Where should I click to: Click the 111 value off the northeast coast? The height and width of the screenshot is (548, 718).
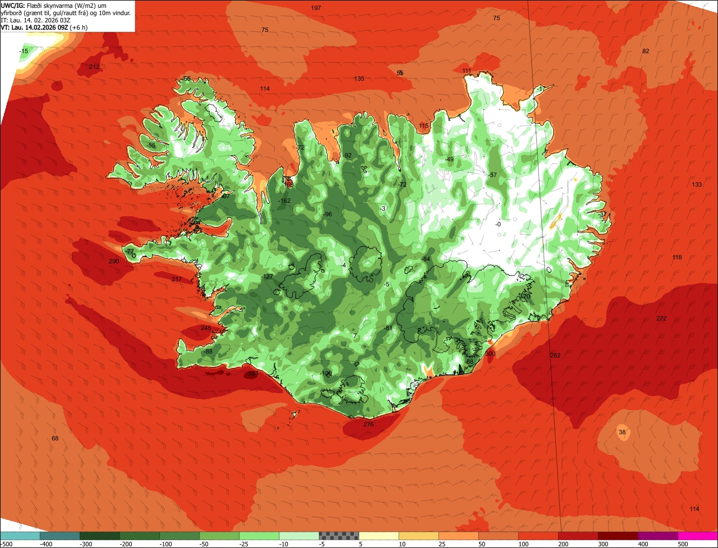pos(467,71)
